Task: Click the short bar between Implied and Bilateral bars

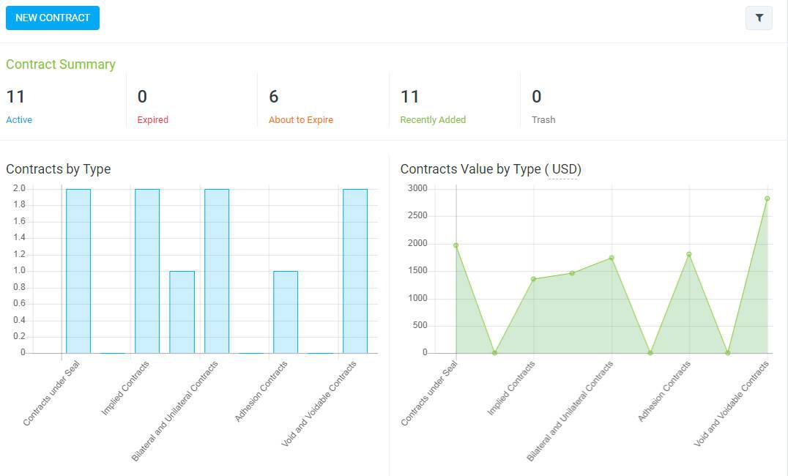Action: point(182,312)
